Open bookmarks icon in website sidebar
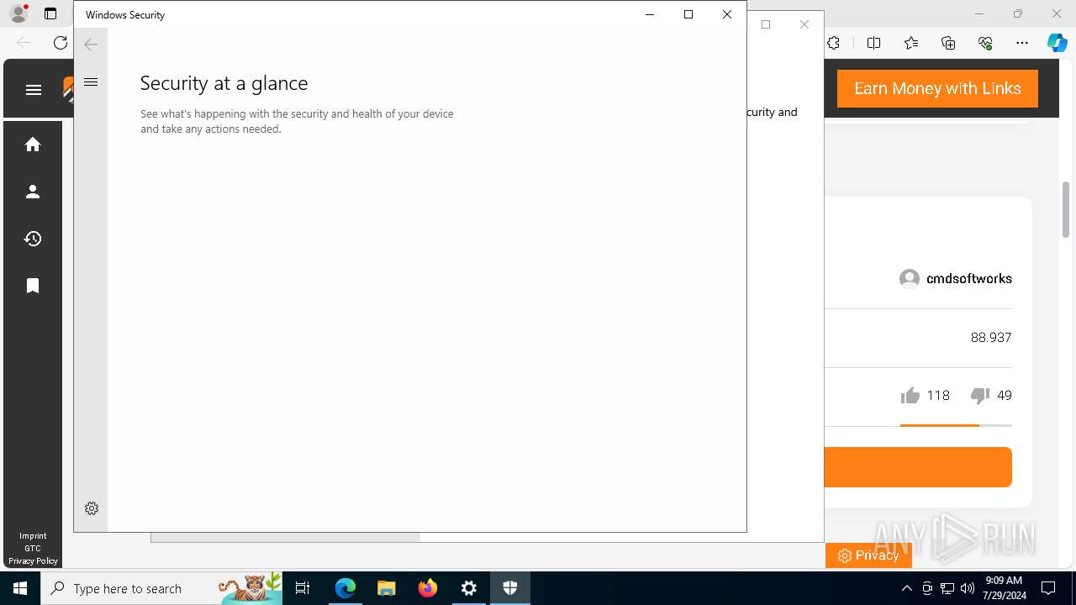The height and width of the screenshot is (605, 1076). pos(33,286)
